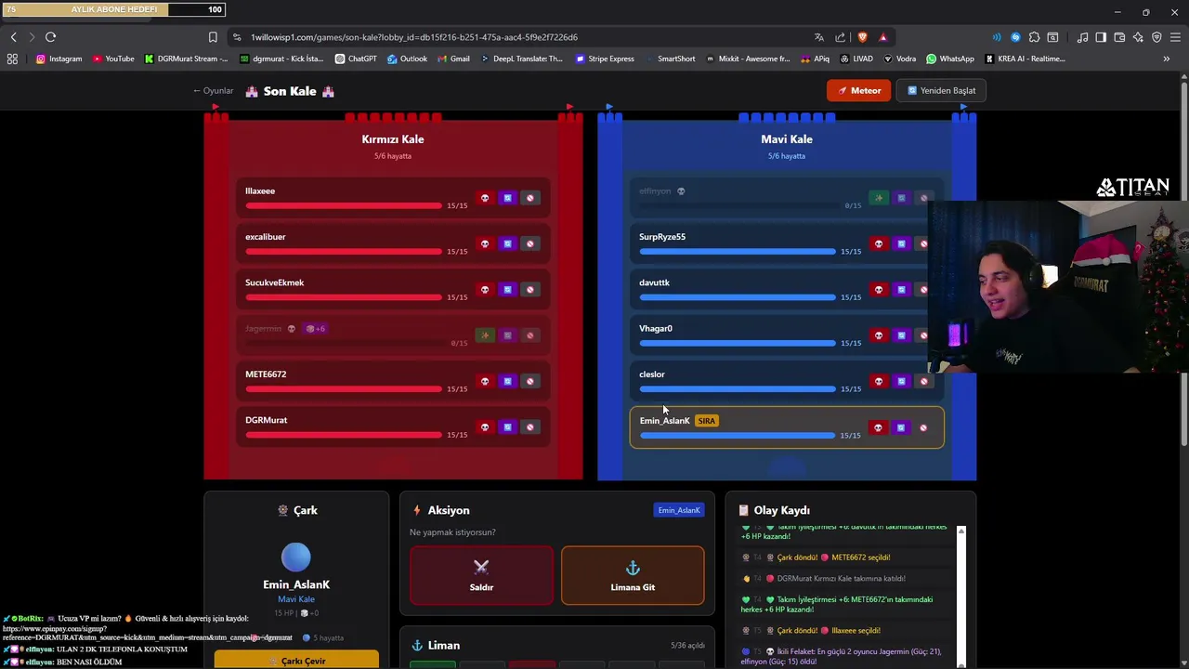Click the skull icon for METE6672
This screenshot has height=669, width=1189.
[x=484, y=381]
